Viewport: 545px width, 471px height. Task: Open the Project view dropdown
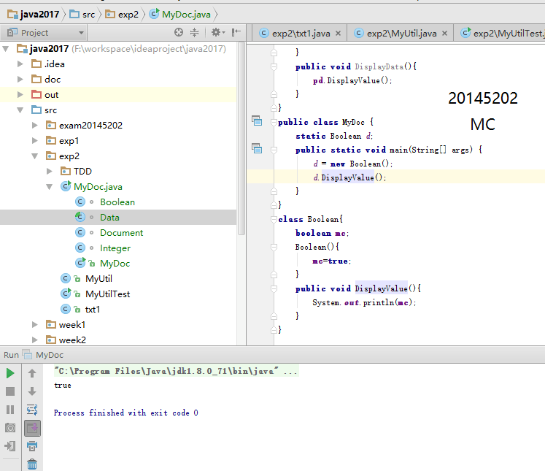point(81,33)
